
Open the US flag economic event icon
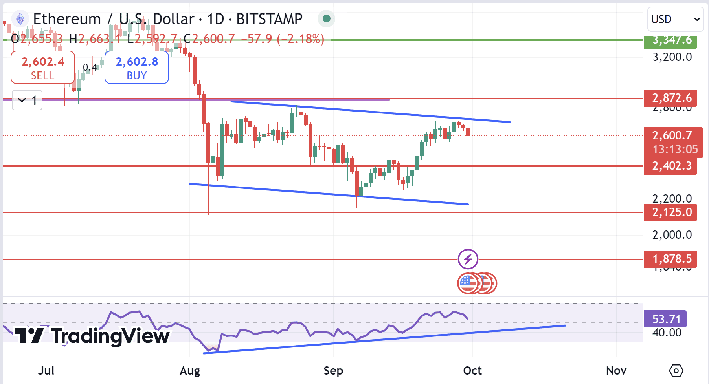(468, 283)
